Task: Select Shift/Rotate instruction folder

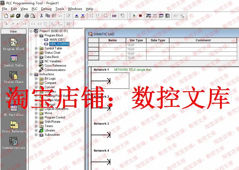Action: point(52,122)
